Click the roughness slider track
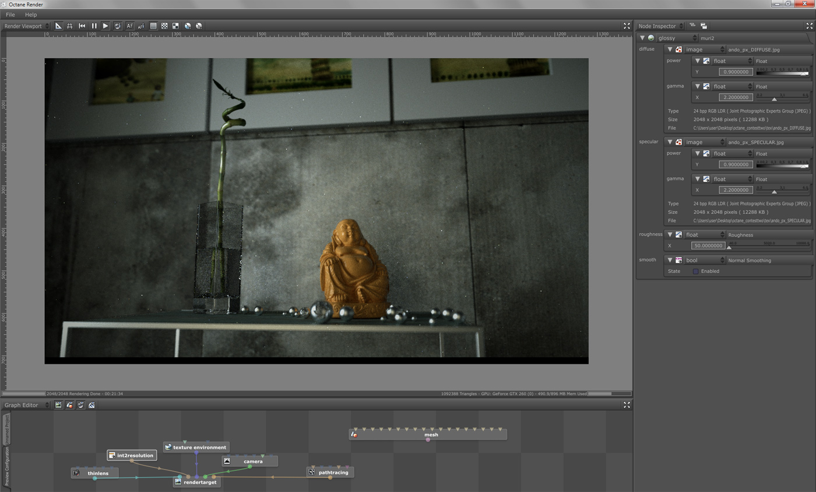 pos(769,246)
